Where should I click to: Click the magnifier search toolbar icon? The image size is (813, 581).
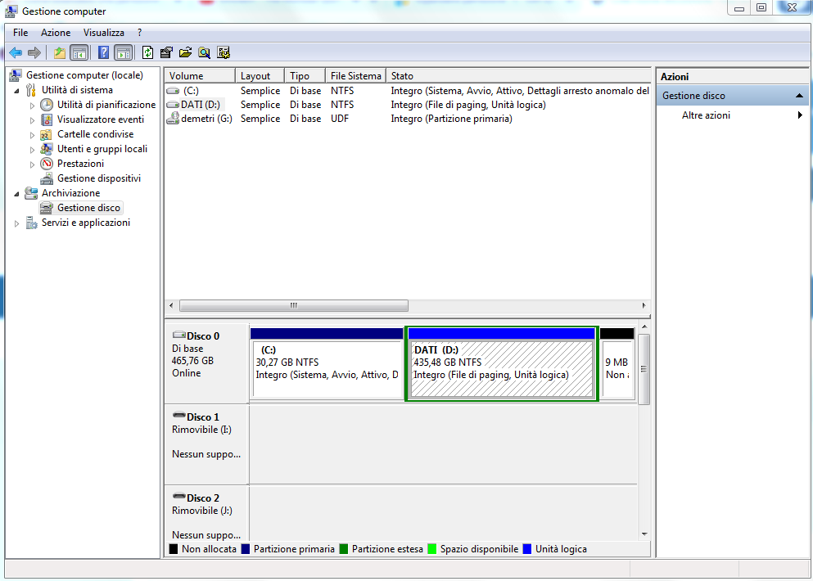point(204,53)
